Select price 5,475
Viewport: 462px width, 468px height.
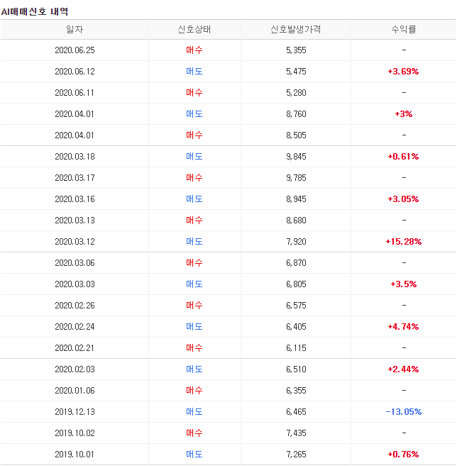tap(296, 72)
